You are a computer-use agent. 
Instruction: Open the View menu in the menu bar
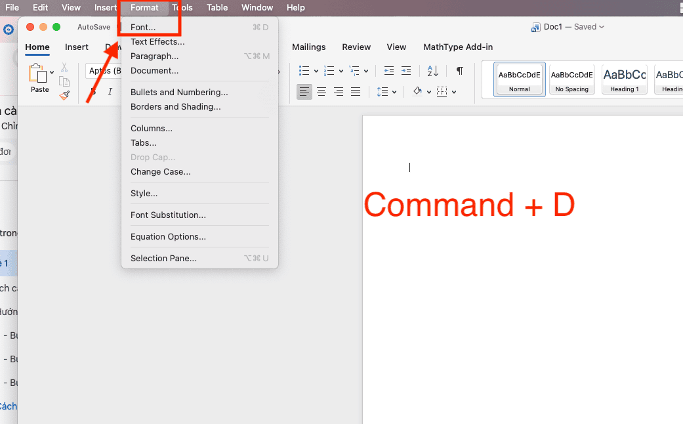pos(71,7)
